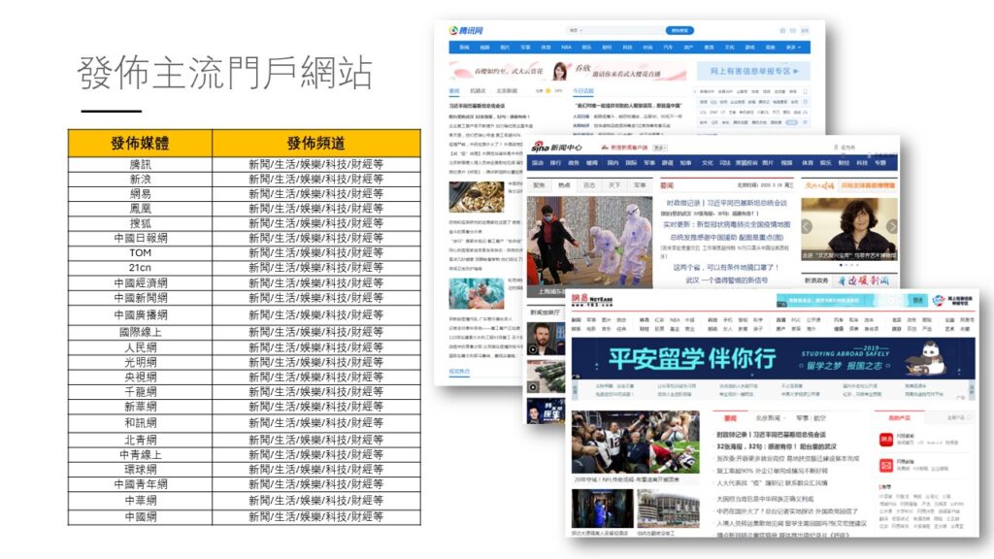Select the 中青線上 cell in the table
The image size is (994, 559).
[x=140, y=454]
